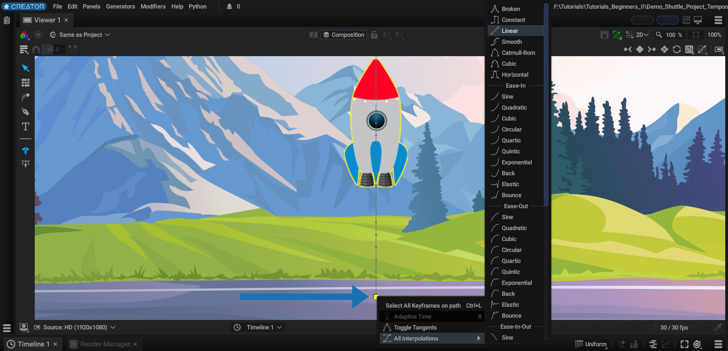Open the hamburger menu at top right
Image resolution: width=728 pixels, height=351 pixels.
click(x=718, y=20)
